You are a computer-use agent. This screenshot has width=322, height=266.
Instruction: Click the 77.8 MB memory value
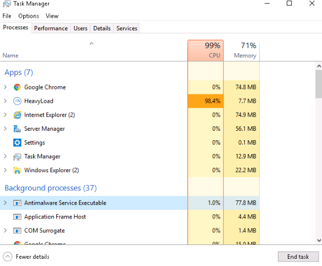[246, 203]
